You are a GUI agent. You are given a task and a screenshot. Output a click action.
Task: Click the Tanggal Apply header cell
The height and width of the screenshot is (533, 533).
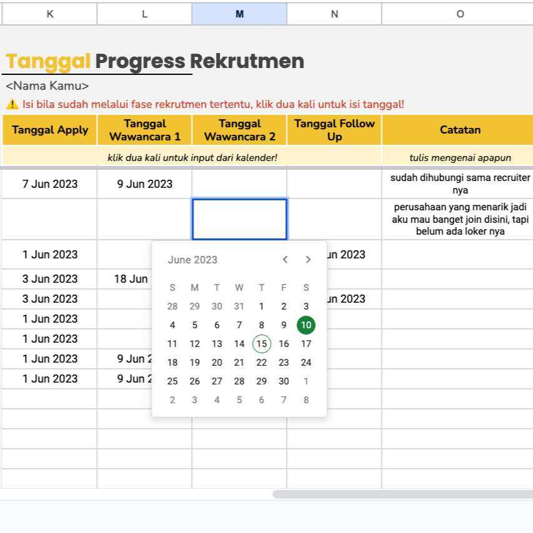click(50, 130)
